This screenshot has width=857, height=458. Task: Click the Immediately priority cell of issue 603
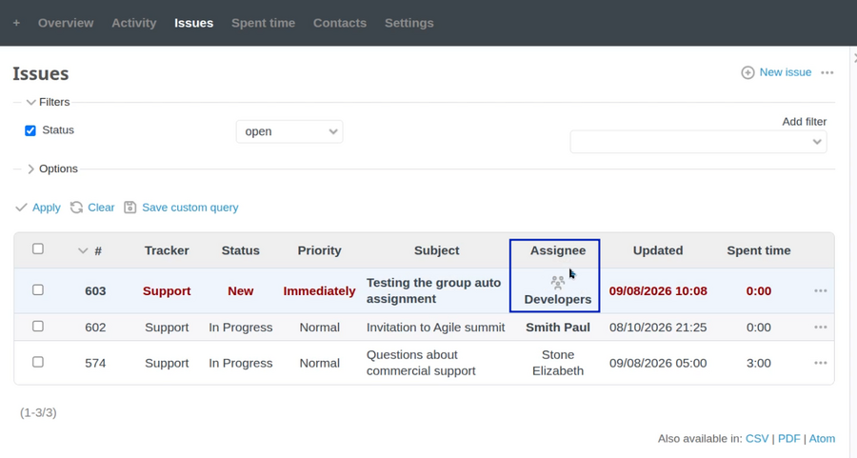tap(319, 290)
